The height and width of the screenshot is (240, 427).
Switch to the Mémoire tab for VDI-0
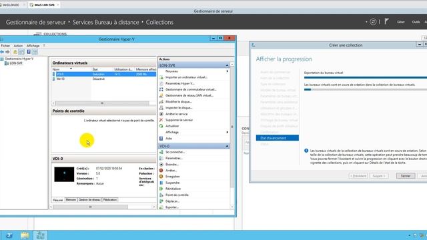71,200
